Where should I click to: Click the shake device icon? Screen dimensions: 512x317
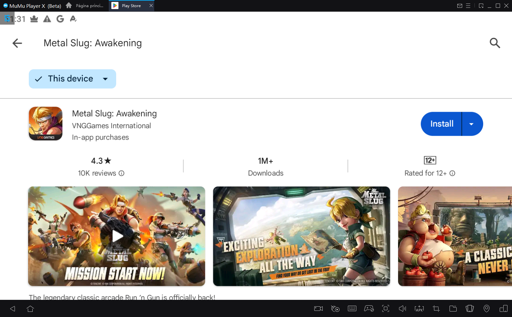click(470, 309)
